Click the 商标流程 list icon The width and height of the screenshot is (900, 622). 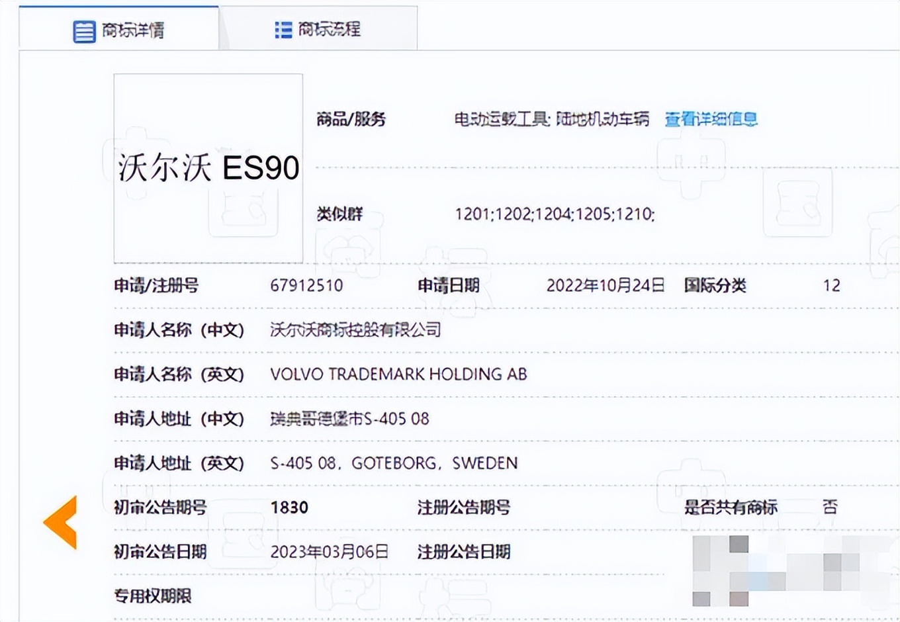(x=283, y=30)
